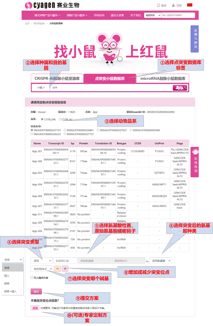Select transcript ENSMUST00000227723 radio button
This screenshot has height=326, width=213.
(32, 130)
